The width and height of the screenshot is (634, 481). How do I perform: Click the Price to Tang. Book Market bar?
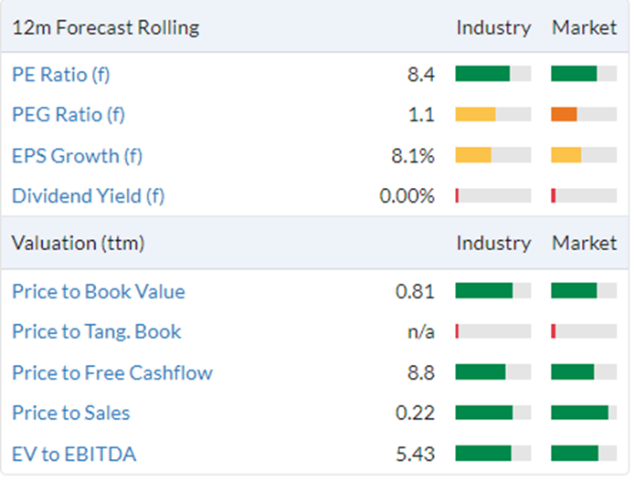584,331
